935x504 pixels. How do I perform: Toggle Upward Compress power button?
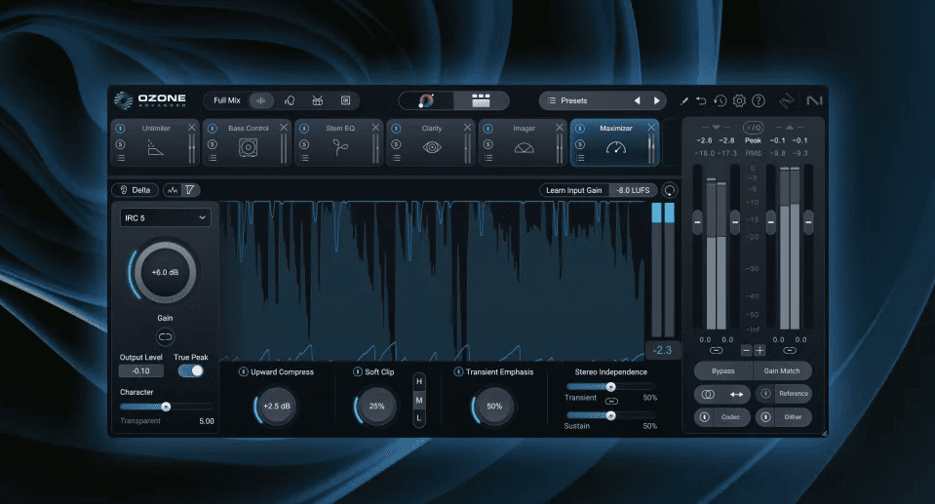coord(243,371)
